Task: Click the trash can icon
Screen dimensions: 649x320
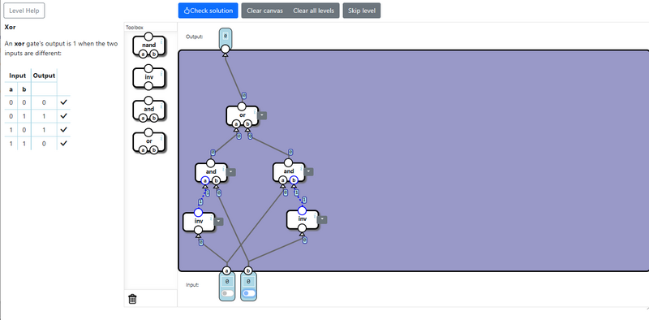Action: coord(132,298)
